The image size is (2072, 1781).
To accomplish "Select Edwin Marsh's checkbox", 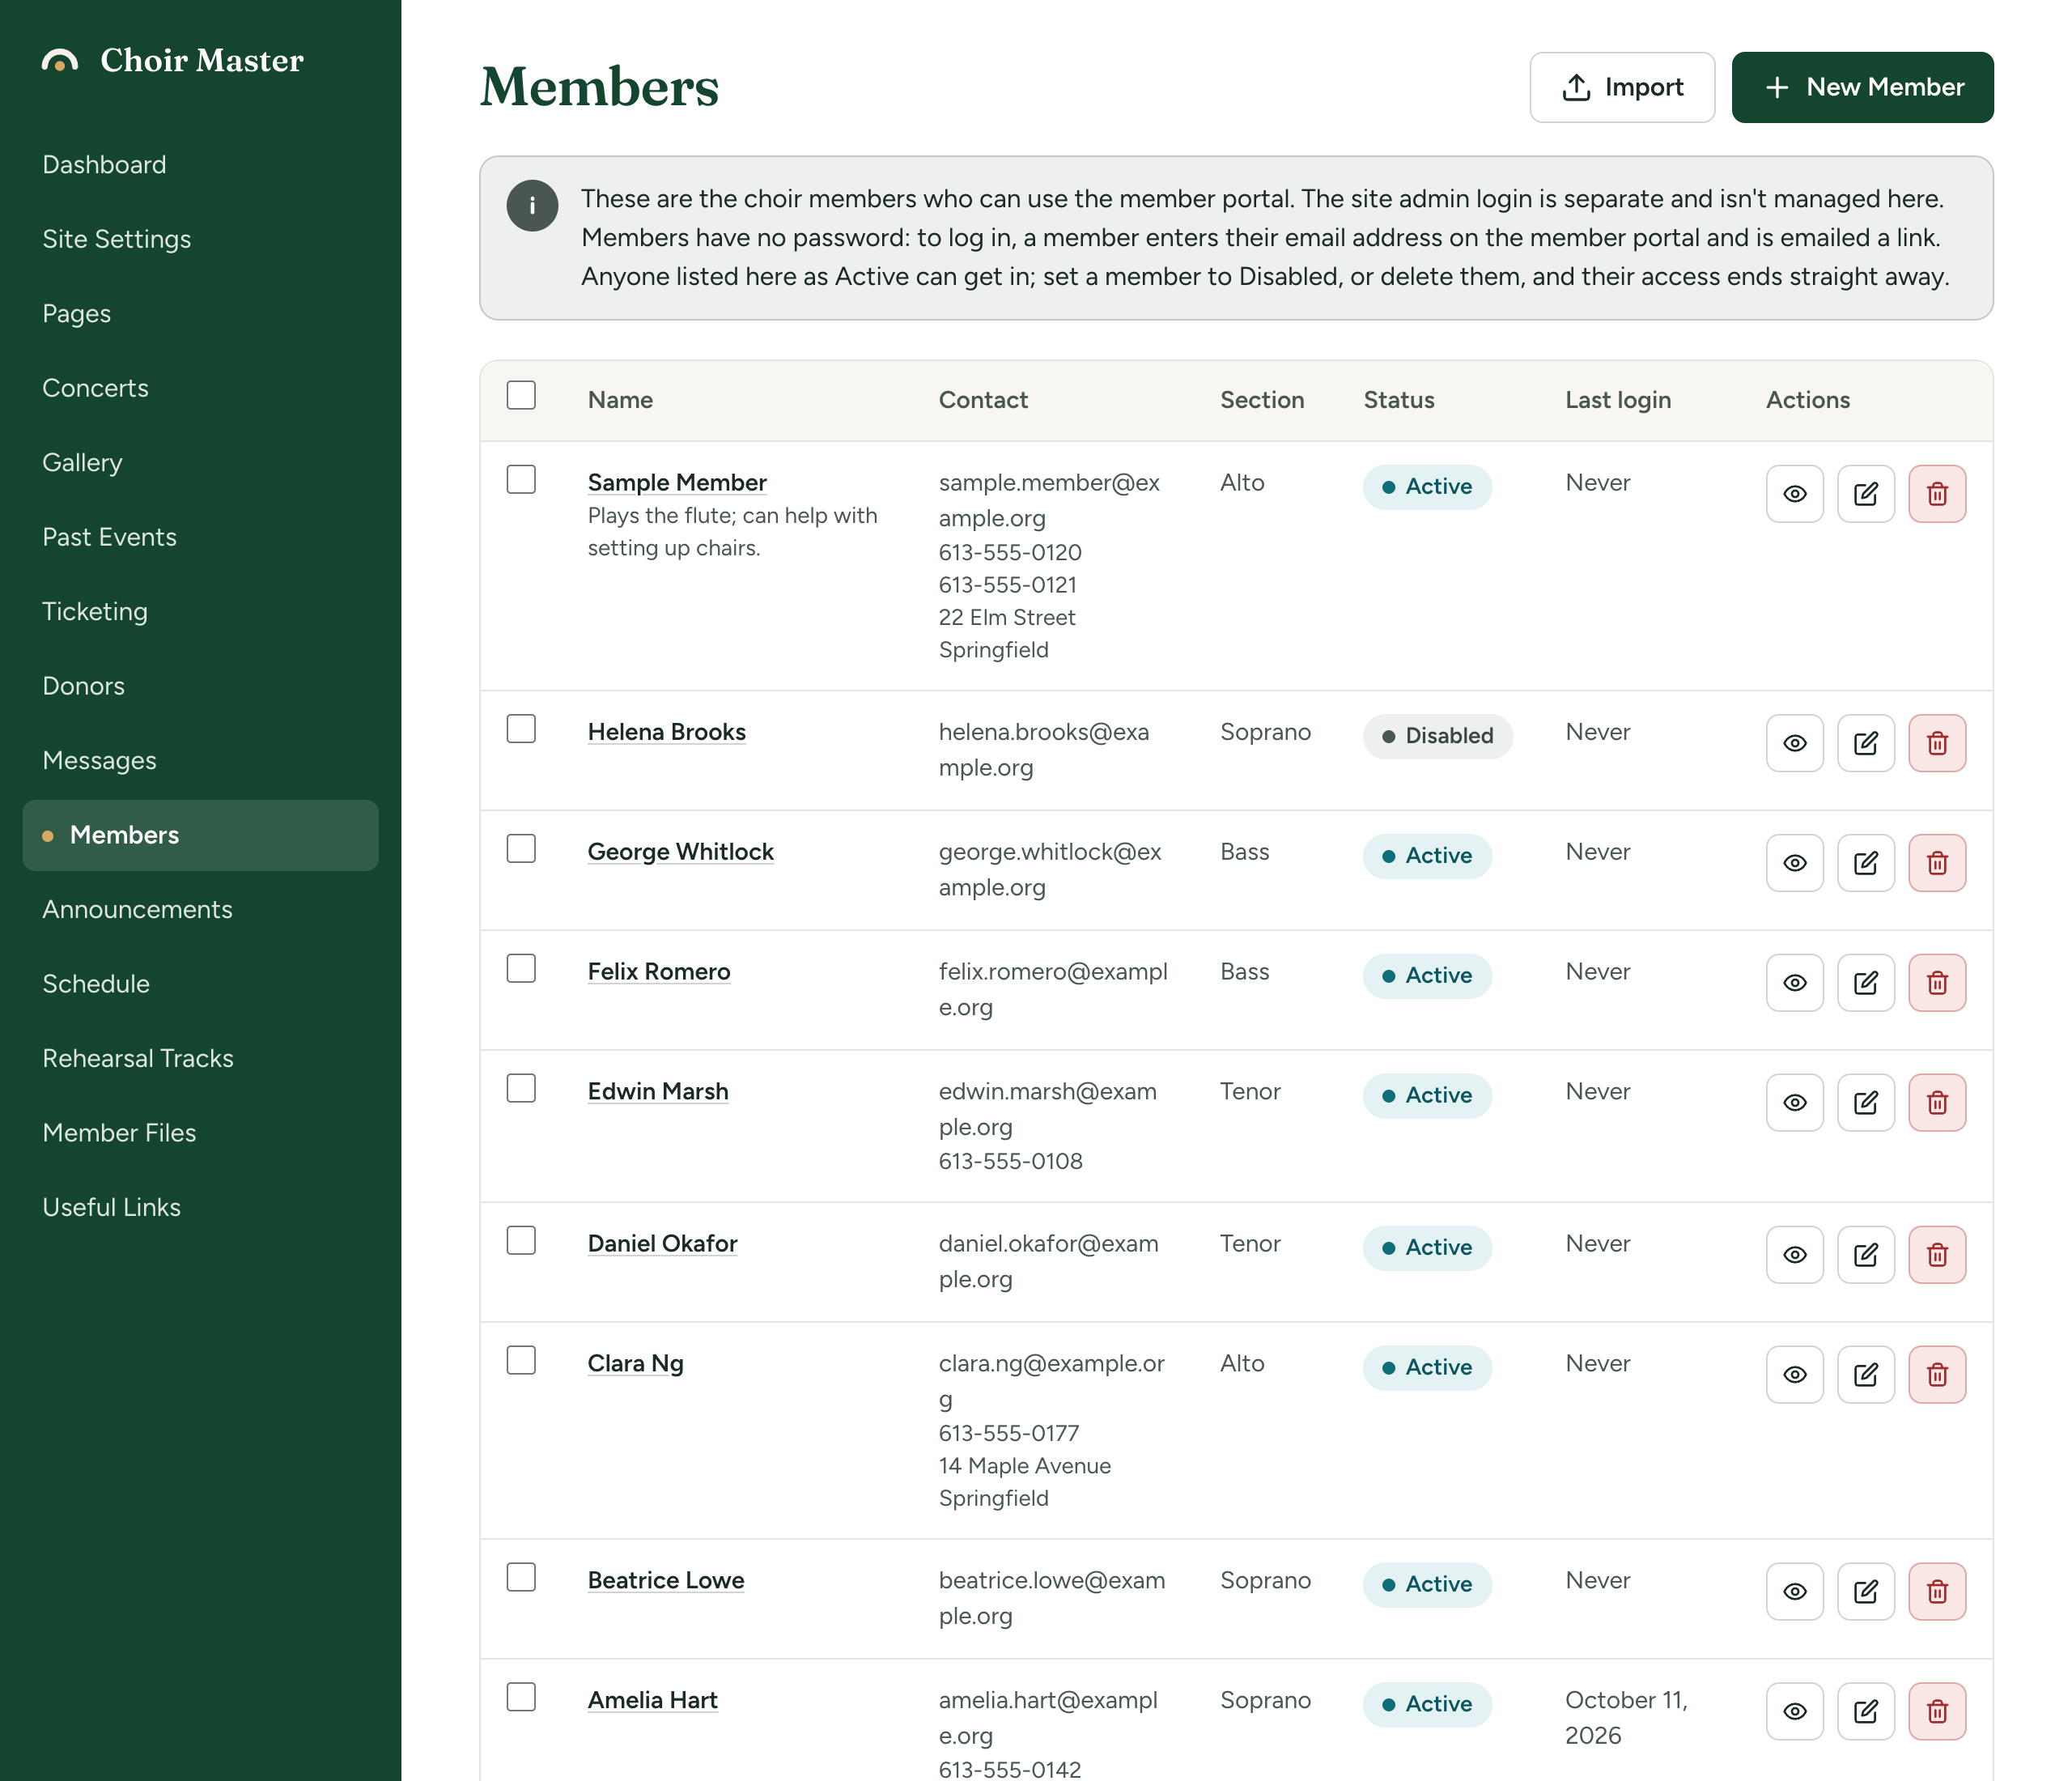I will click(x=521, y=1088).
